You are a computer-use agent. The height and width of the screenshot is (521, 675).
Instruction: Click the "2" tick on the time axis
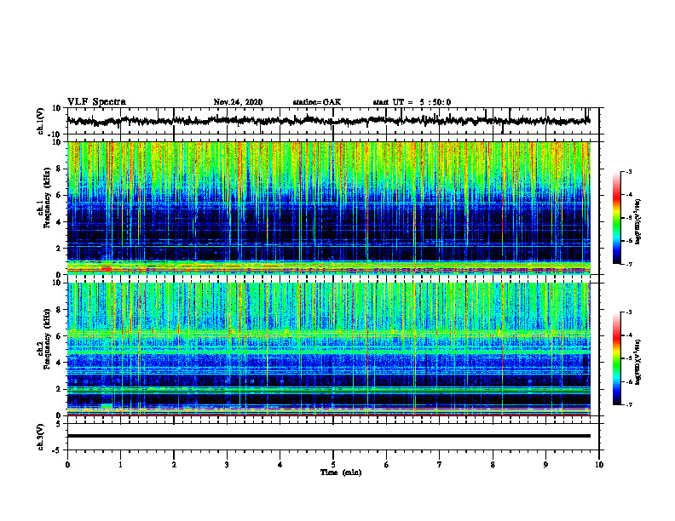[174, 465]
